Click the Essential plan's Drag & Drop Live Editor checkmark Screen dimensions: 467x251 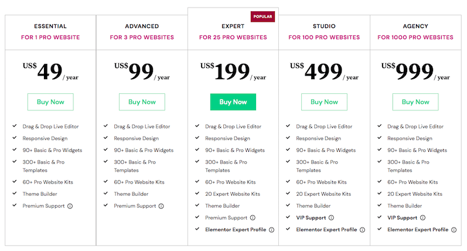(14, 126)
